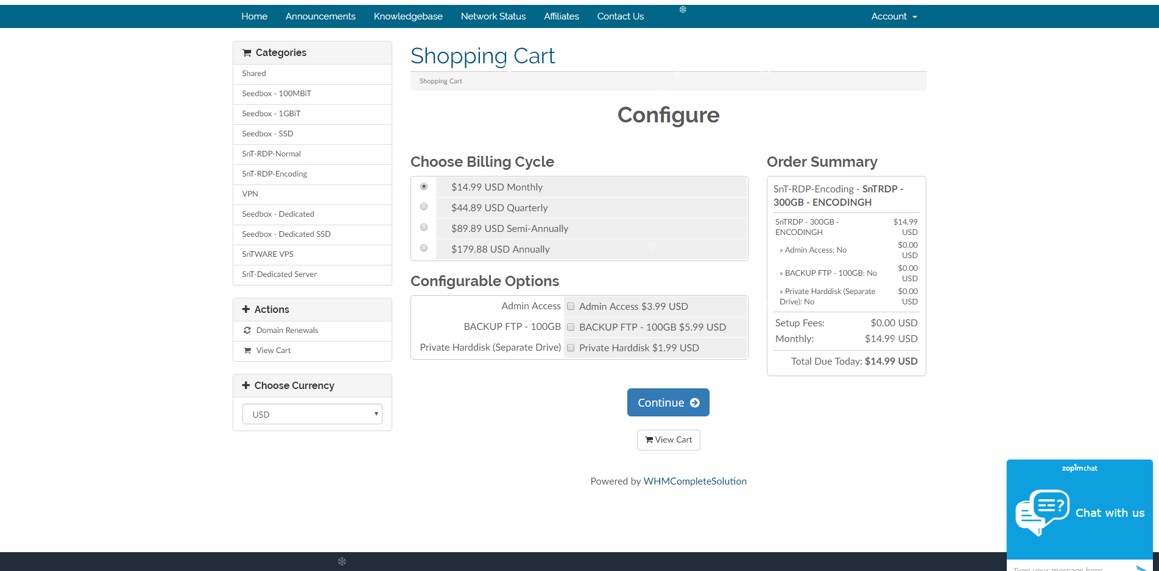1159x571 pixels.
Task: Open the WHMCompleteSolution link
Action: [x=695, y=481]
